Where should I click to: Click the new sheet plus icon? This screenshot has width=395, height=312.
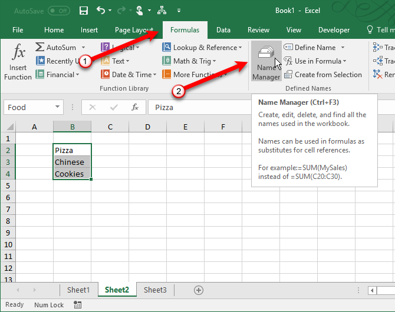click(199, 290)
